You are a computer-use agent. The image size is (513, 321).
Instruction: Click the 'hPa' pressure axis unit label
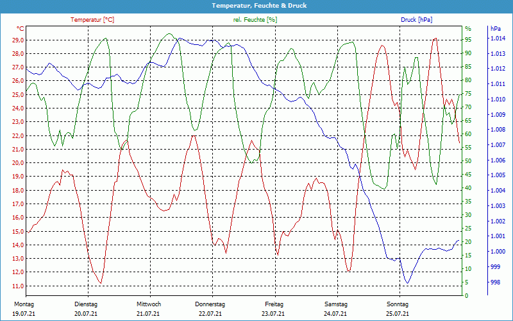496,28
